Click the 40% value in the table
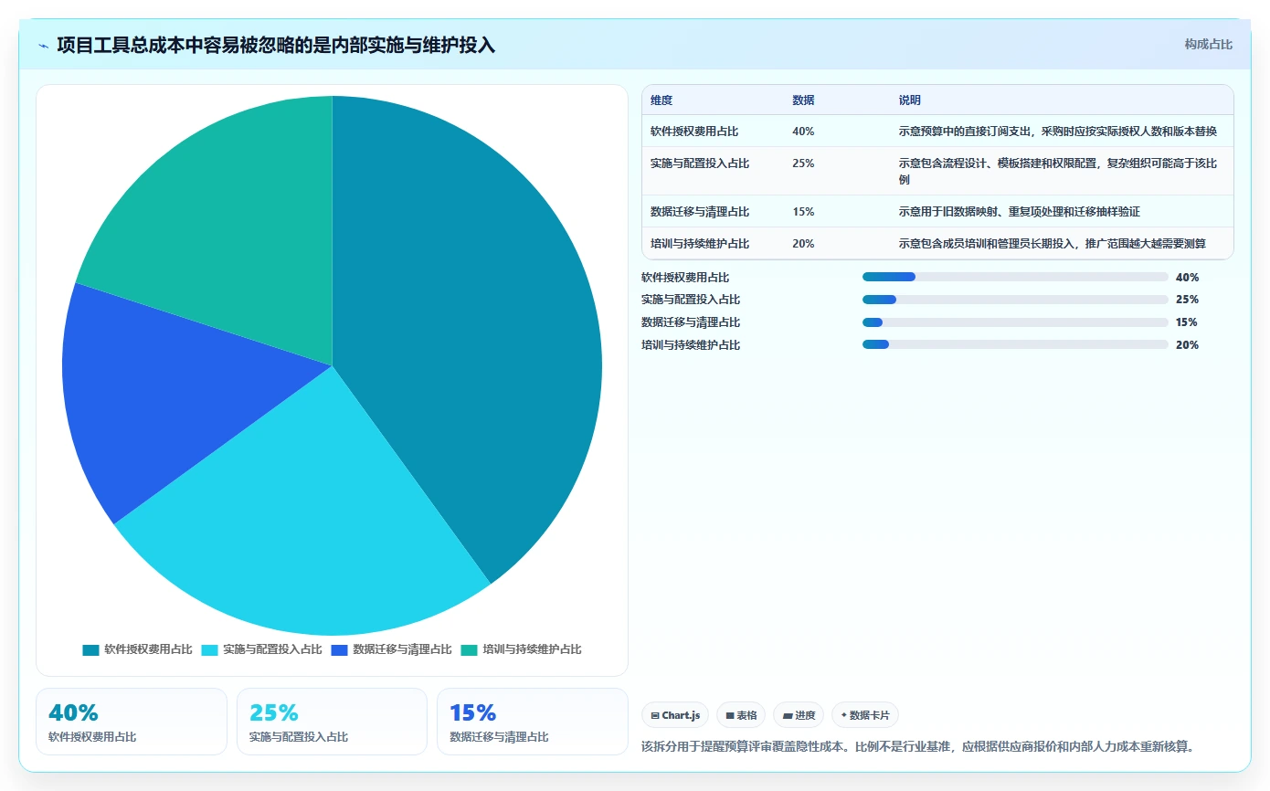 point(803,132)
